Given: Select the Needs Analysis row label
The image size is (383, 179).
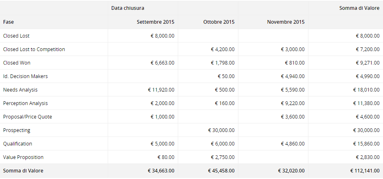Looking at the screenshot, I should [x=20, y=90].
